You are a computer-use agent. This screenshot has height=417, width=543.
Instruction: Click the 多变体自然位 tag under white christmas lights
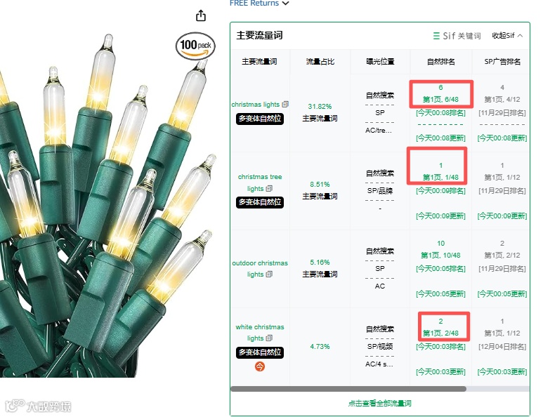[260, 352]
